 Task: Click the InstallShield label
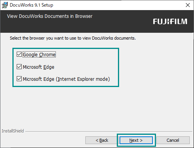point(13,131)
